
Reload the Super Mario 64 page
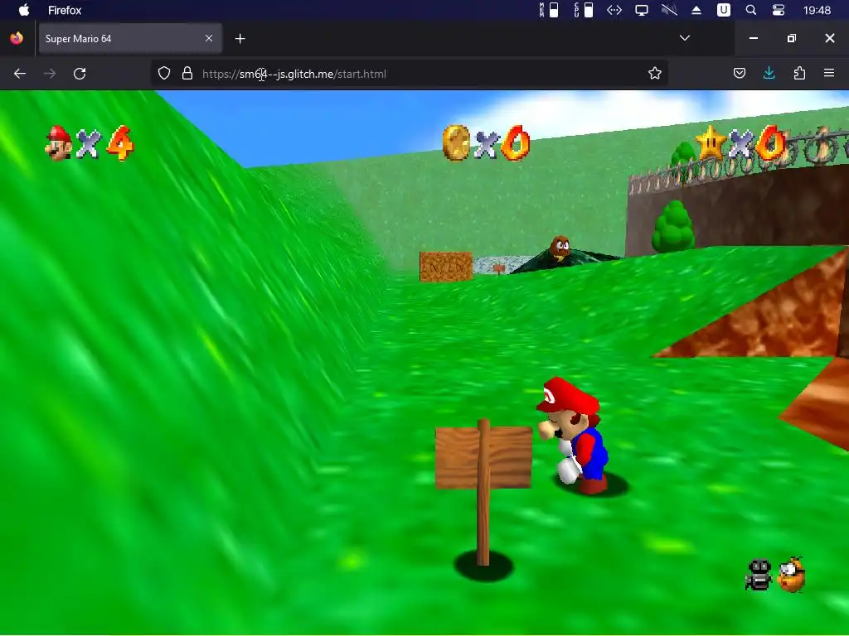point(80,74)
